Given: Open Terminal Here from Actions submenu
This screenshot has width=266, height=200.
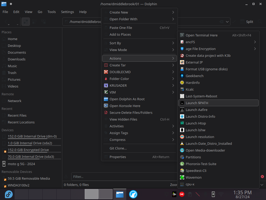Looking at the screenshot, I should (x=218, y=35).
